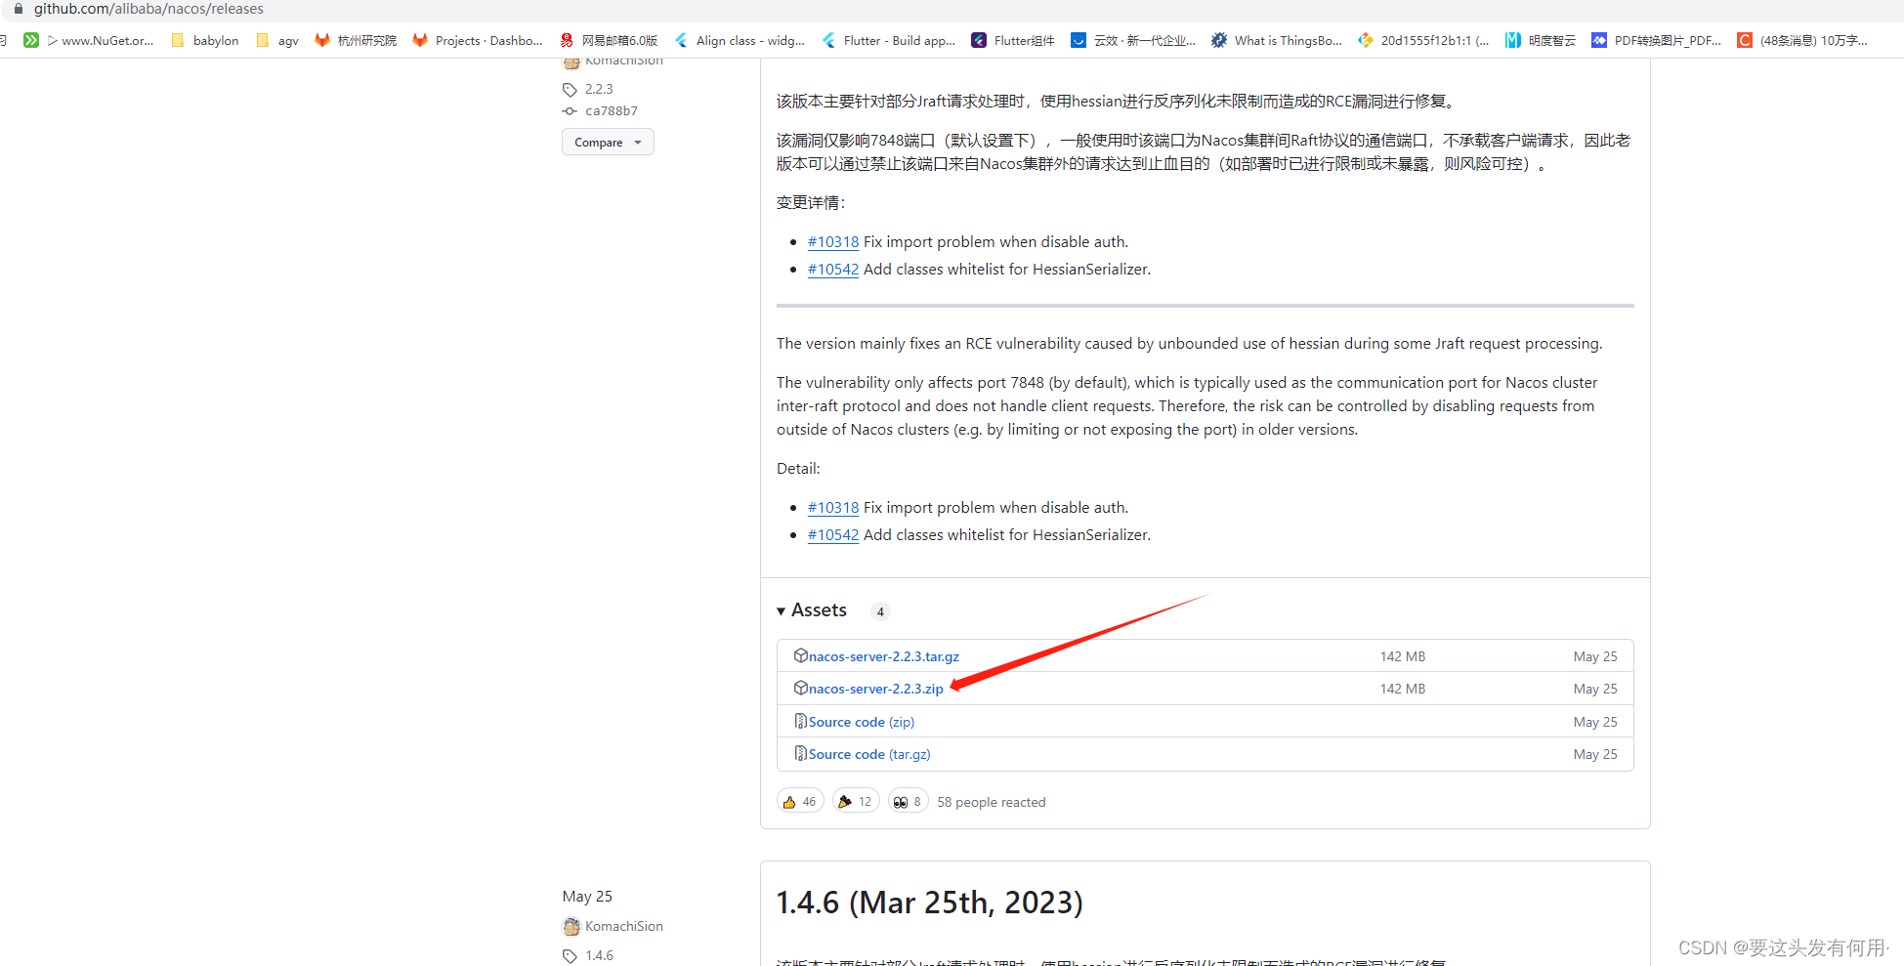The image size is (1904, 966).
Task: Open the Compare dropdown
Action: 608,142
